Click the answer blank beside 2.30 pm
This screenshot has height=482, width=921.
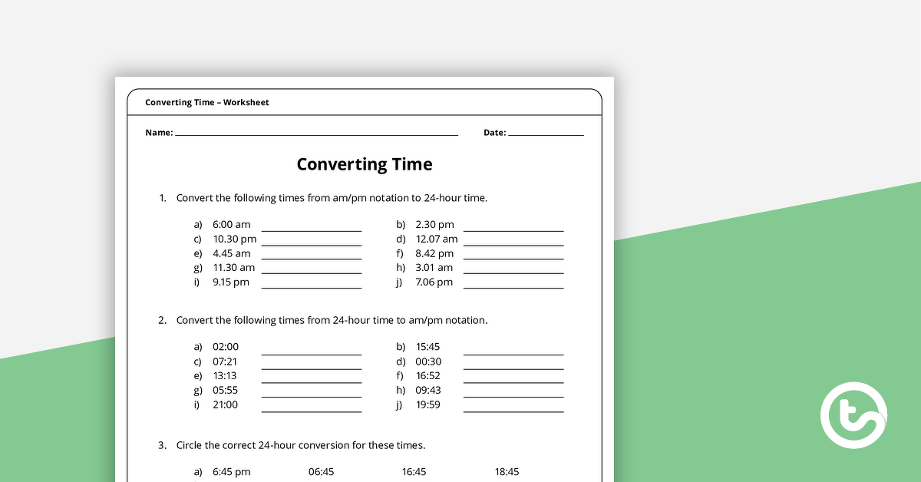tap(513, 228)
